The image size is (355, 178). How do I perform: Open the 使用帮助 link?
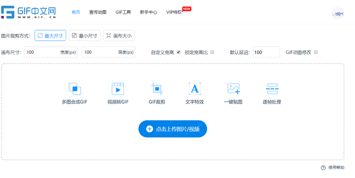click(336, 168)
